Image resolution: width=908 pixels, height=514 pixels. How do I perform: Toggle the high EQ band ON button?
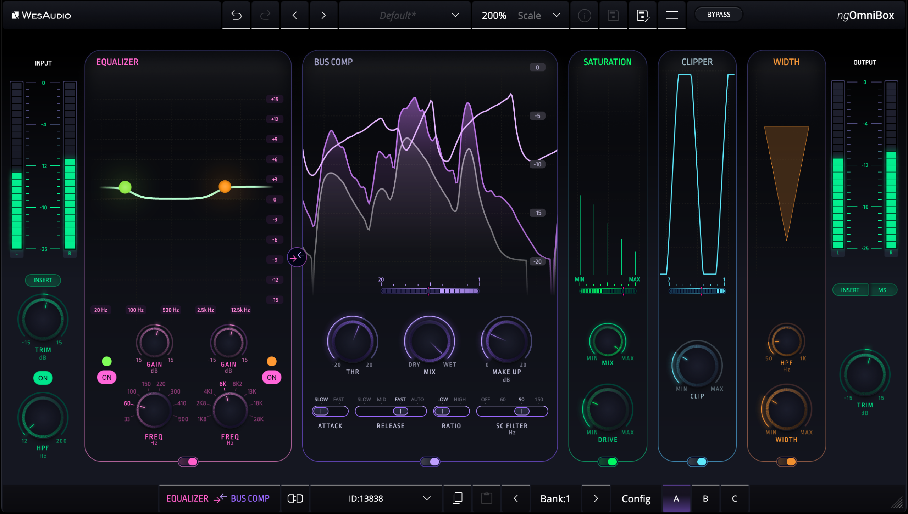pos(272,377)
